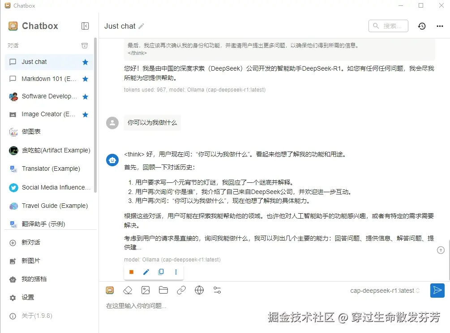Click the user avatar beside 你可以为我做什么
Image resolution: width=450 pixels, height=333 pixels.
tap(112, 123)
